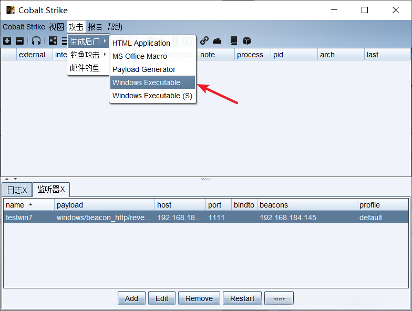
Task: Maximize the Cobalt Strike window
Action: tap(365, 10)
